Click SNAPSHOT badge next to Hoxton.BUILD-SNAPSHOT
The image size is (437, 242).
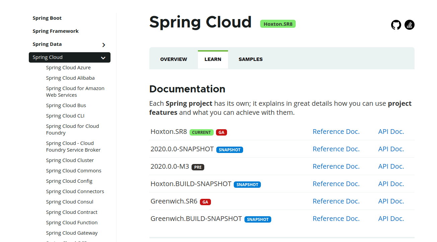point(247,184)
